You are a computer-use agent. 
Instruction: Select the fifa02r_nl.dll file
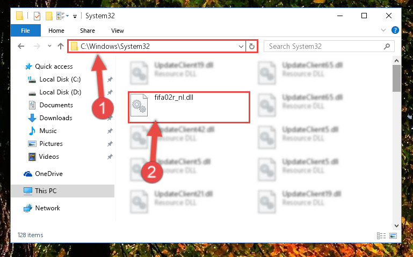pyautogui.click(x=189, y=107)
